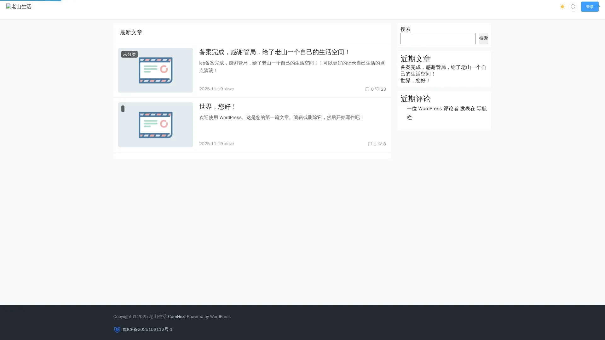Click the comment icon on first article
605x340 pixels.
coord(367,89)
